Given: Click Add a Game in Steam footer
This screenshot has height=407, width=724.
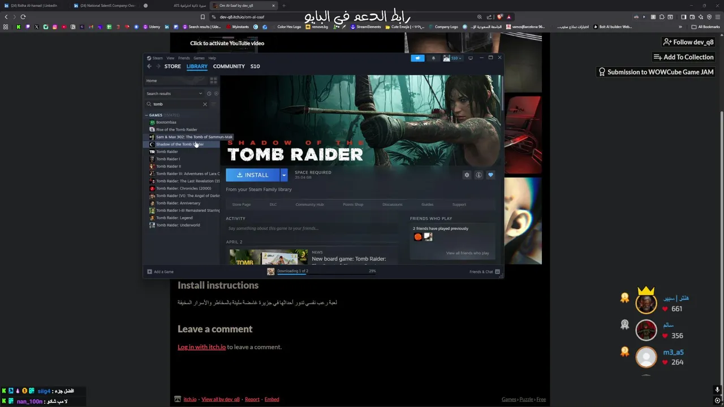Looking at the screenshot, I should (x=161, y=272).
